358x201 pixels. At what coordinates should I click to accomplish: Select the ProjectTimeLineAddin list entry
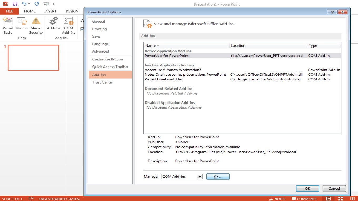click(x=163, y=79)
